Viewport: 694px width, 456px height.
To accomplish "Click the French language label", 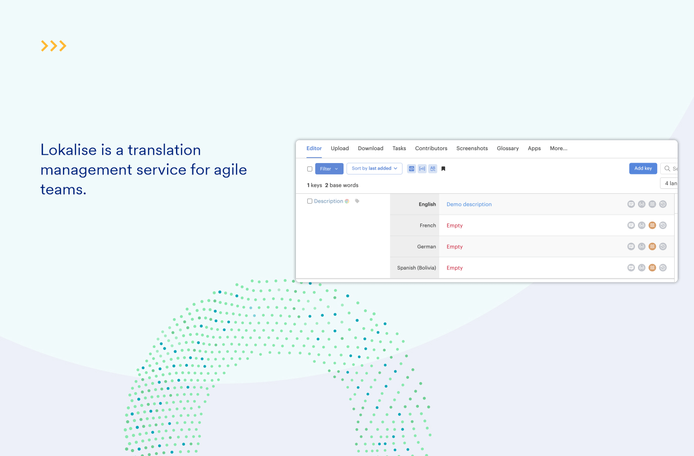I will pos(428,226).
